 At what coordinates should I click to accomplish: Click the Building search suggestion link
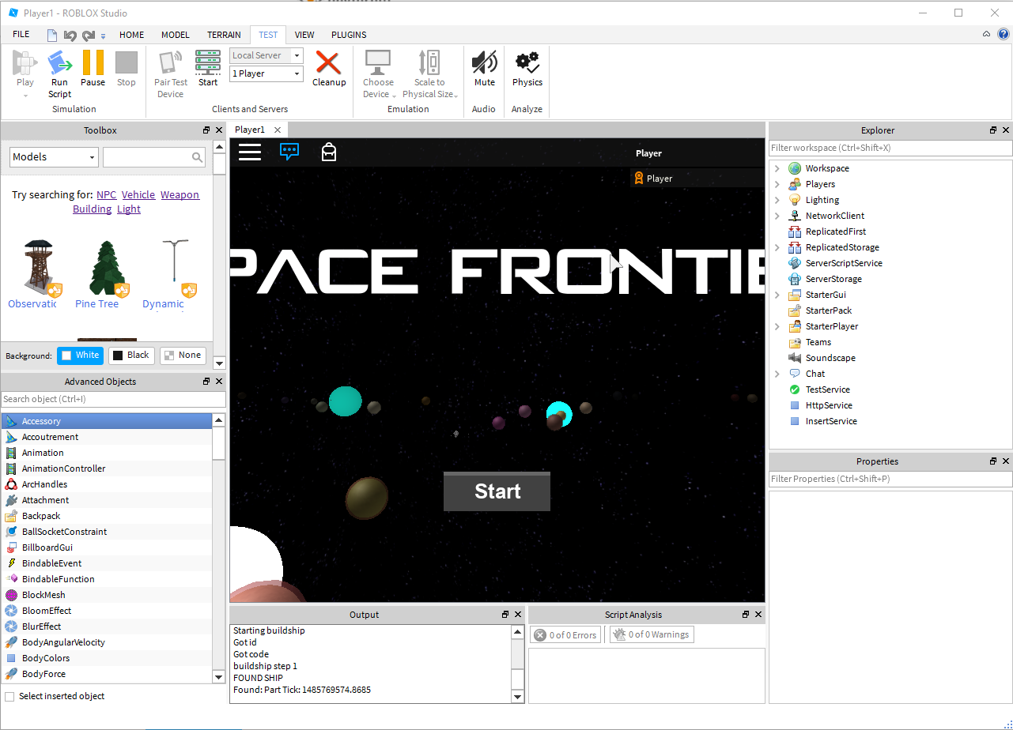point(92,209)
